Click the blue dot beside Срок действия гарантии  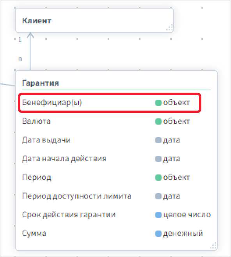tap(158, 215)
